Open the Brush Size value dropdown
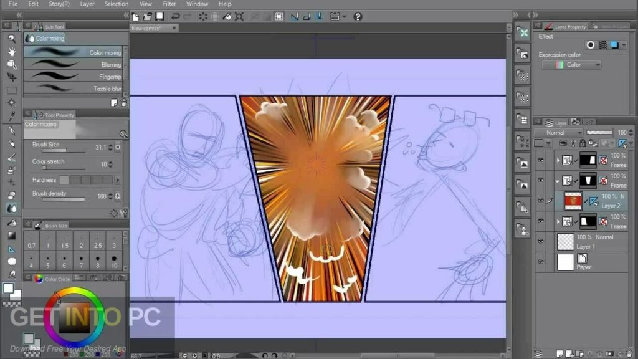 [111, 148]
